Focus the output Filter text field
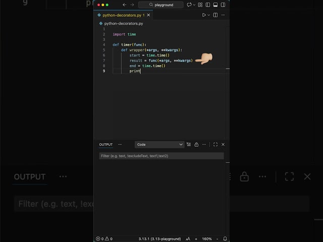 tap(161, 156)
